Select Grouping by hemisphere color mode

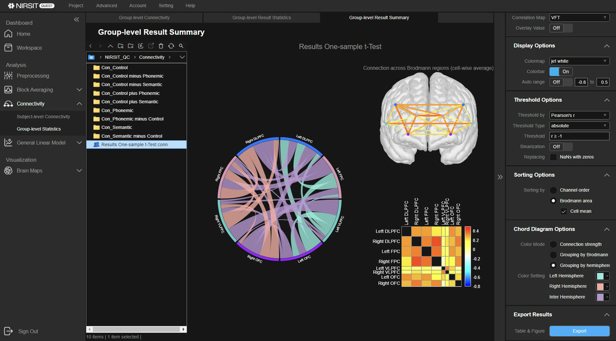tap(553, 266)
